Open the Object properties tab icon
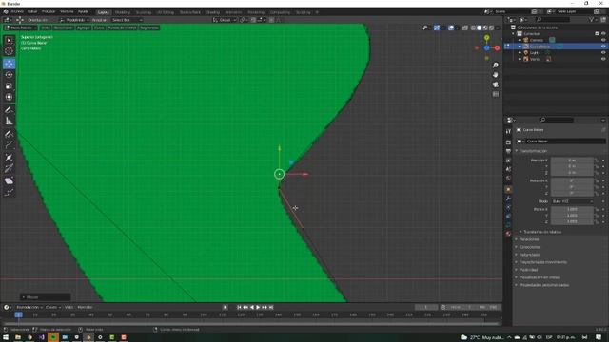The height and width of the screenshot is (342, 609). [x=508, y=190]
